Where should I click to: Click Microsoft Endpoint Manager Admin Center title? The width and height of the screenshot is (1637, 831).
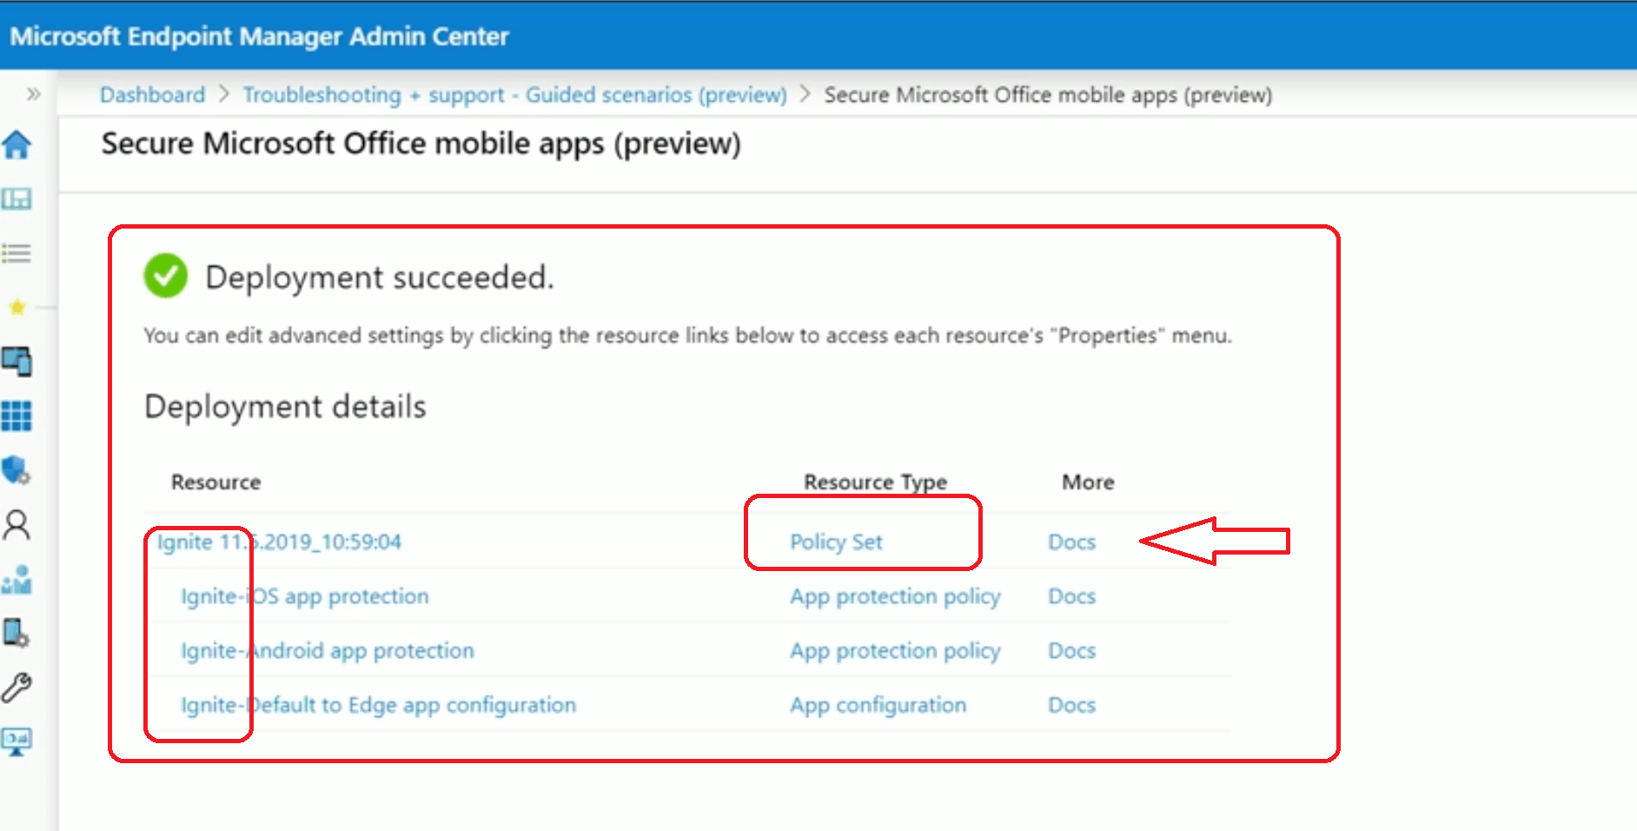259,37
